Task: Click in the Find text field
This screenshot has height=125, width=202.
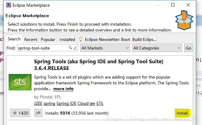Action: [43, 48]
